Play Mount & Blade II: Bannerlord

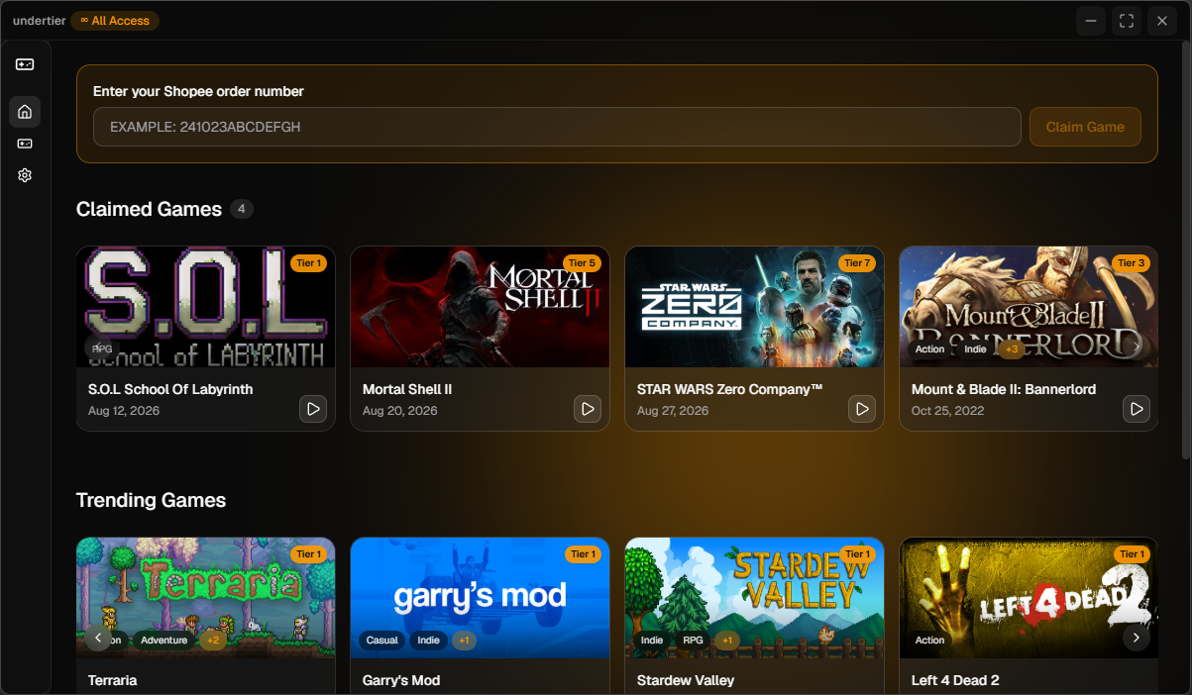[1137, 408]
